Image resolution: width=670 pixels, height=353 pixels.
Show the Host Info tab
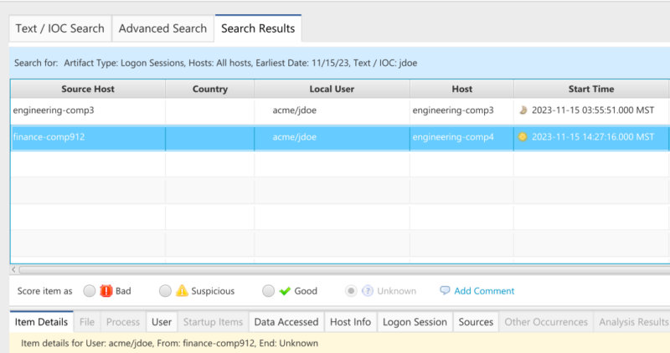click(350, 322)
